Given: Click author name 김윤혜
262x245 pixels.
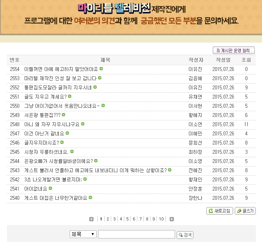Looking at the screenshot, I should coord(195,78).
